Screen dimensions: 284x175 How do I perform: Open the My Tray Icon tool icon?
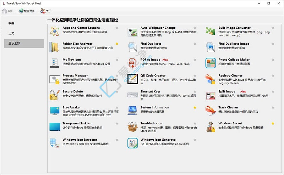tap(55, 63)
